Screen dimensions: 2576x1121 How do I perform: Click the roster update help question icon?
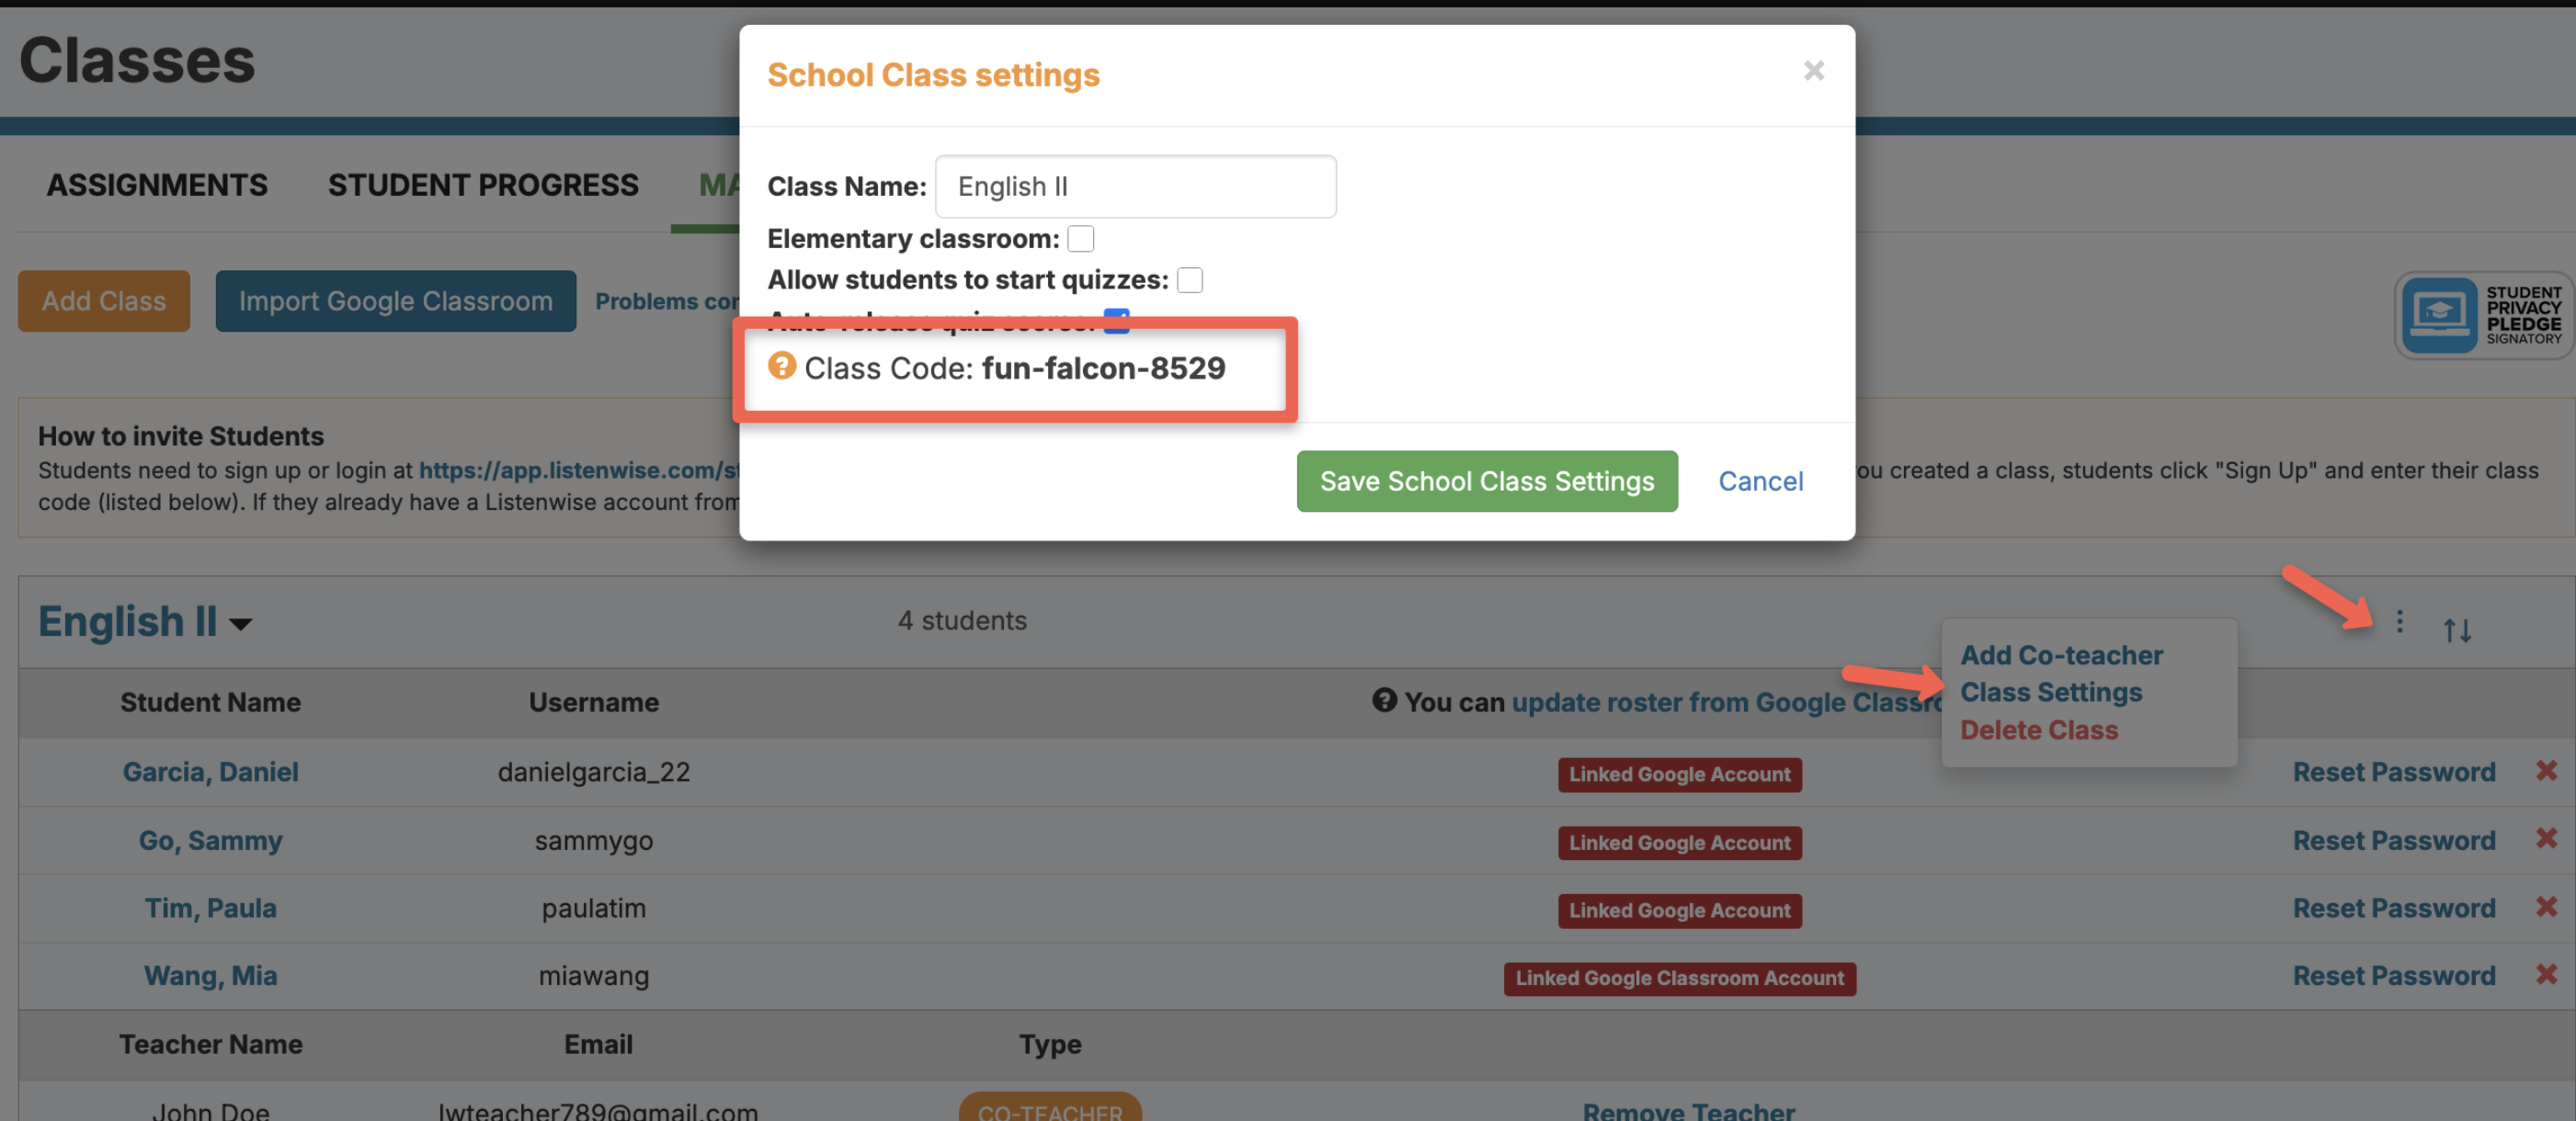pos(1384,700)
